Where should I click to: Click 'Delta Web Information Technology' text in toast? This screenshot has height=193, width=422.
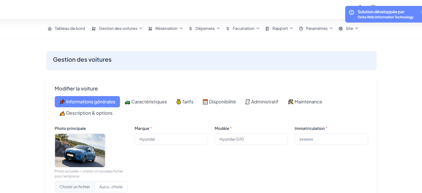(386, 17)
